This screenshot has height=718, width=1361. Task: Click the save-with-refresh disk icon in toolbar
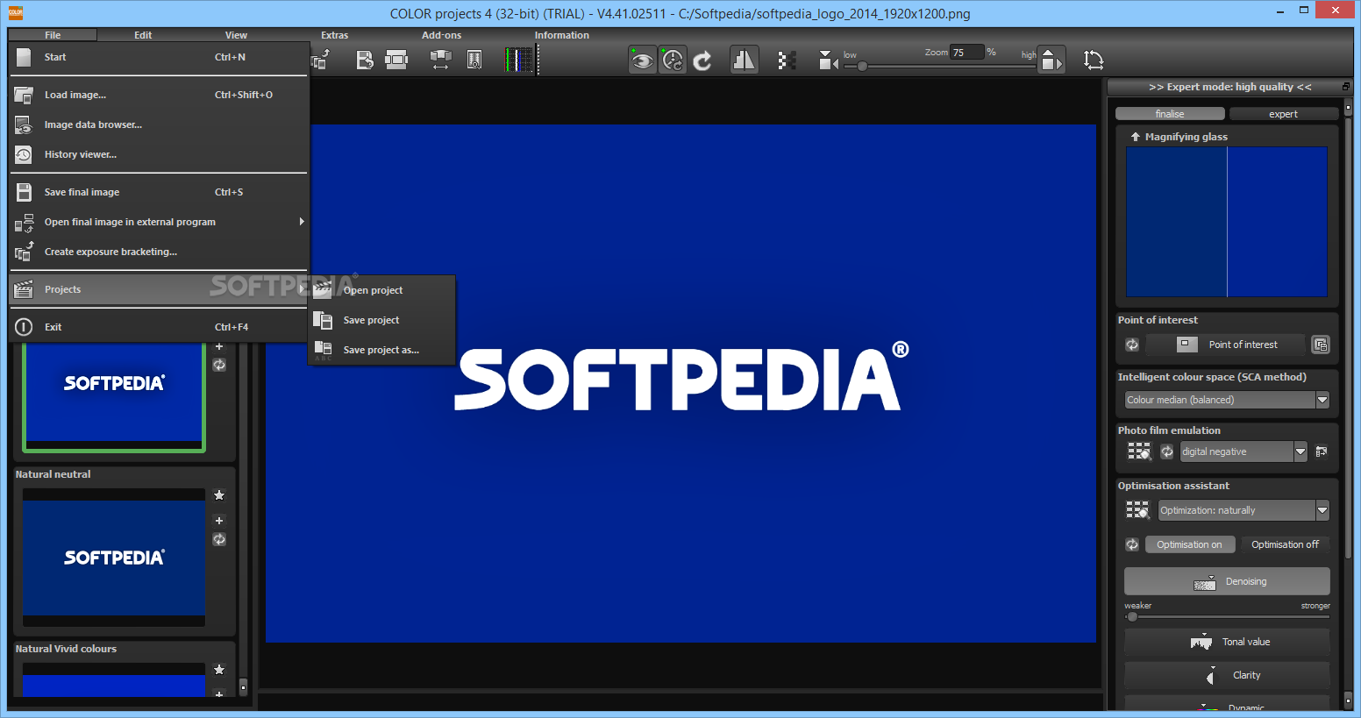pyautogui.click(x=365, y=60)
